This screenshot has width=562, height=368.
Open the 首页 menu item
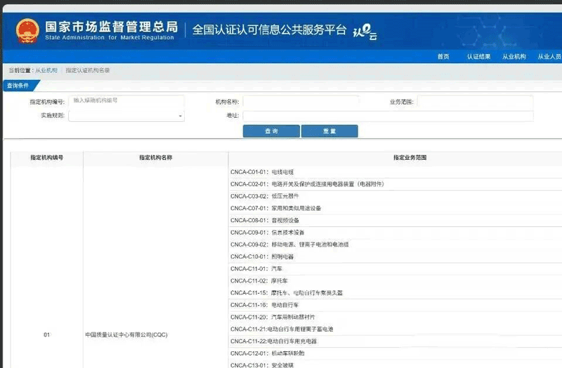click(443, 57)
